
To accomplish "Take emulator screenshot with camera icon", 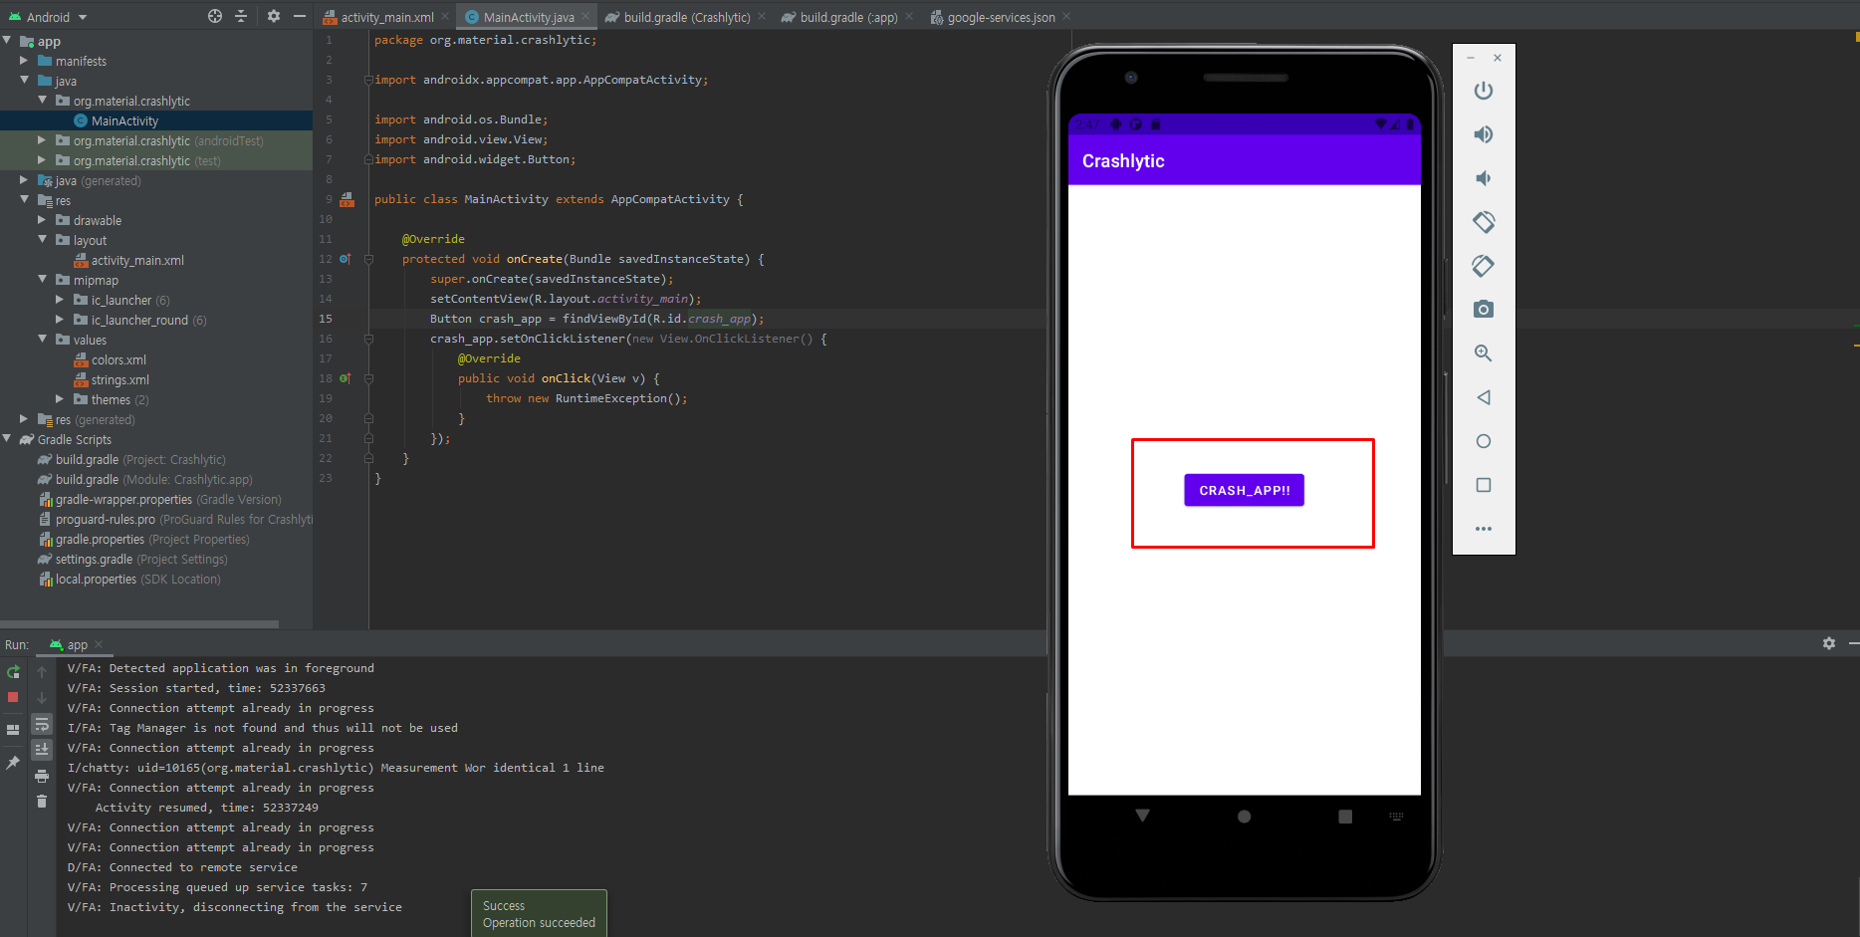I will [x=1484, y=310].
